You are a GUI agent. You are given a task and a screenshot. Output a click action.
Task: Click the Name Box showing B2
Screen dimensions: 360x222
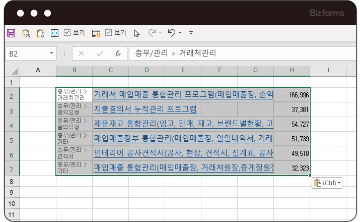pos(31,53)
